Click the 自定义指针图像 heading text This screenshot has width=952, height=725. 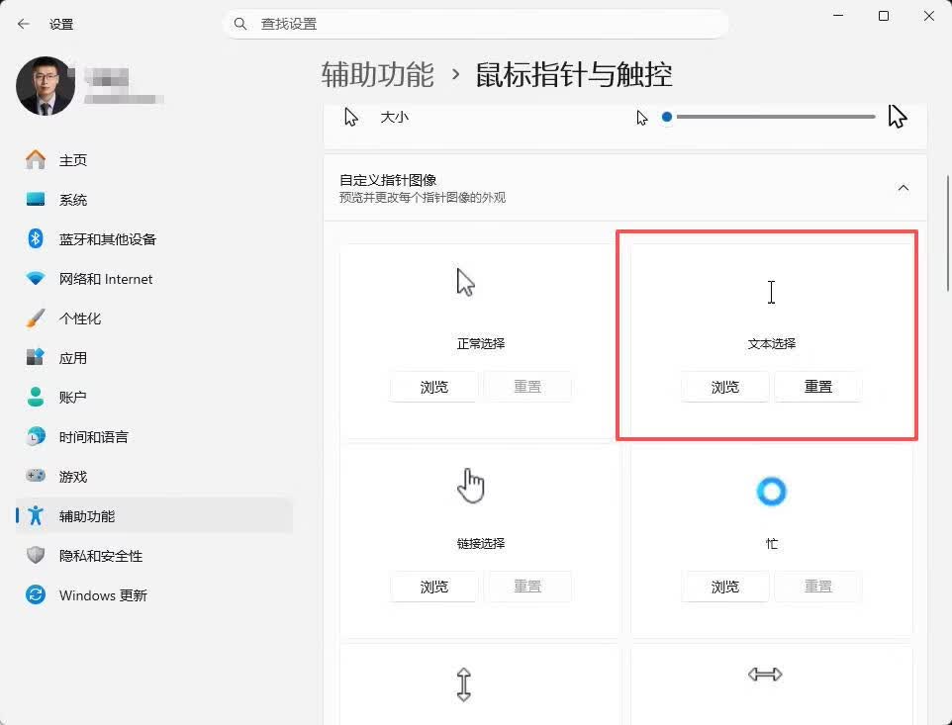tap(388, 180)
